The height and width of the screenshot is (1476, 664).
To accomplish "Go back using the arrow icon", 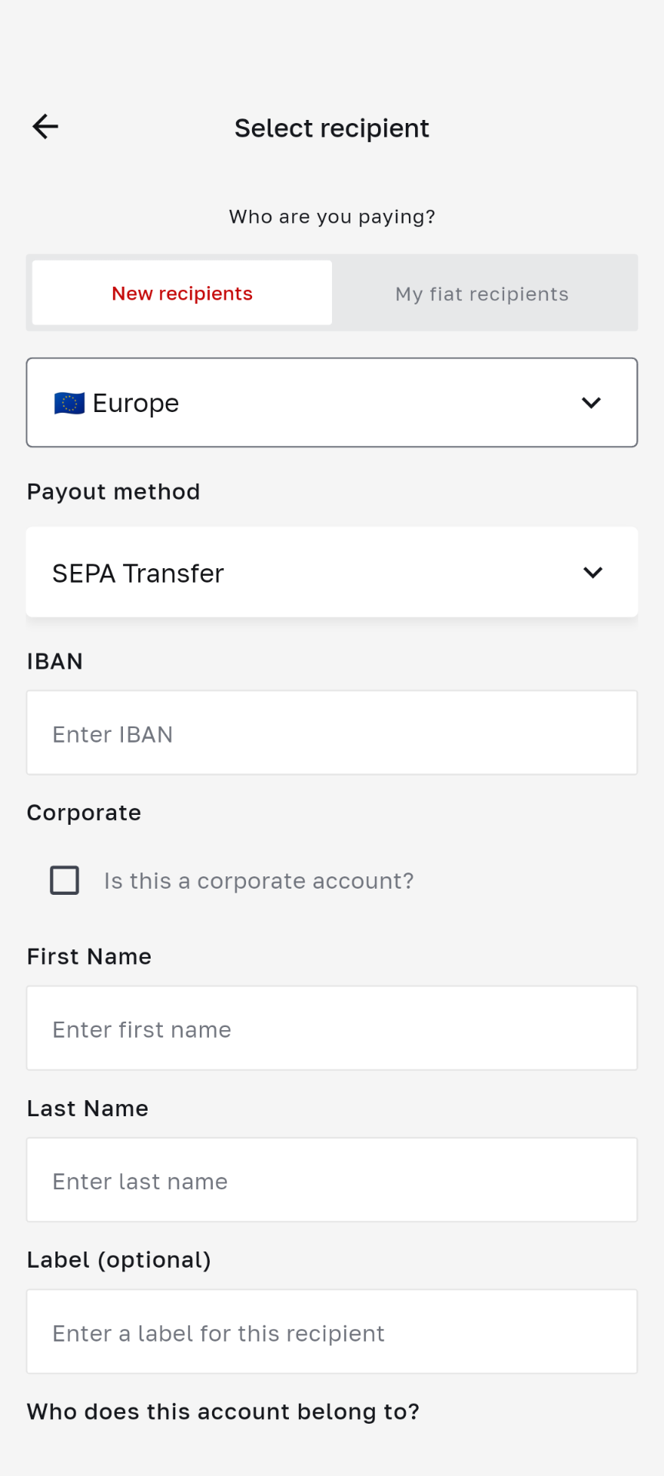I will (x=45, y=127).
